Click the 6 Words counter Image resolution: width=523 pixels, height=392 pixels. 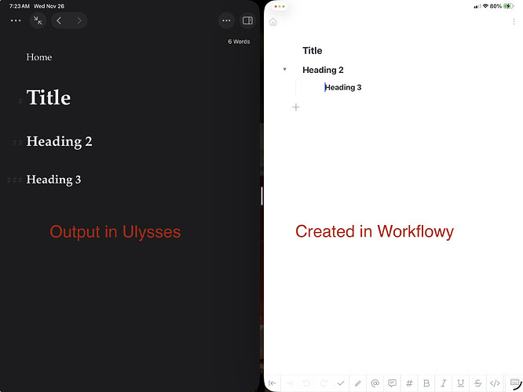click(x=239, y=42)
